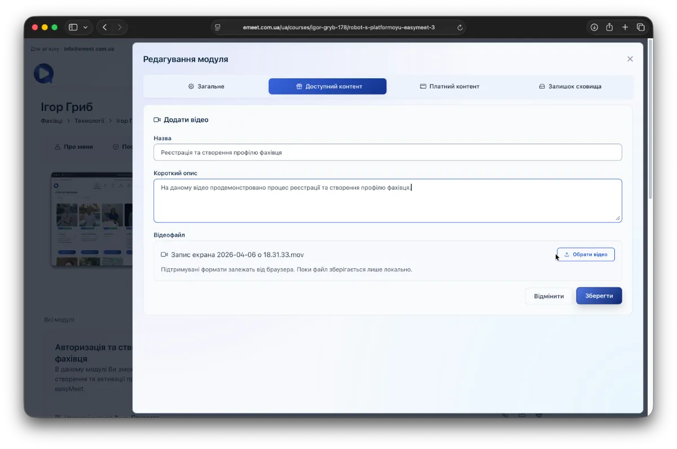
Task: Click the Назва text field
Action: coord(388,152)
